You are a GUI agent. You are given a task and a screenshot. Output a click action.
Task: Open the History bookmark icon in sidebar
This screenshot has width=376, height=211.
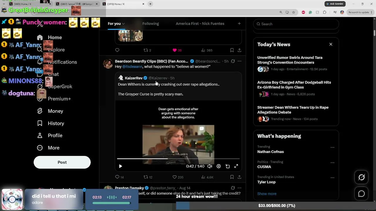(x=40, y=123)
